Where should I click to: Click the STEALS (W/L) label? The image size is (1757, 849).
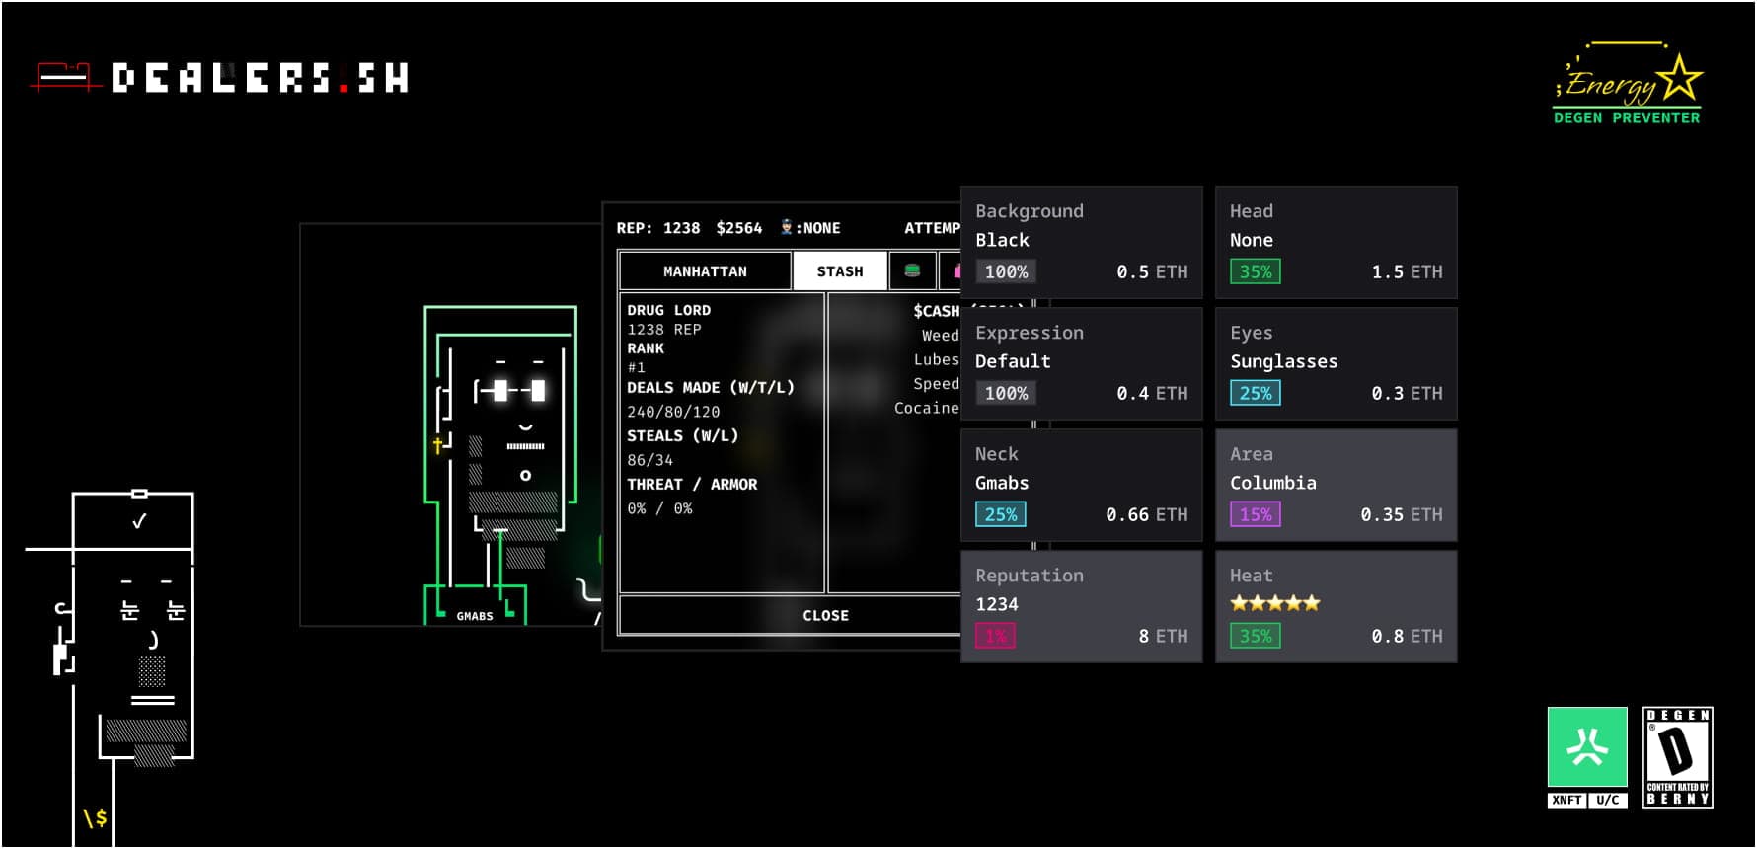coord(682,435)
